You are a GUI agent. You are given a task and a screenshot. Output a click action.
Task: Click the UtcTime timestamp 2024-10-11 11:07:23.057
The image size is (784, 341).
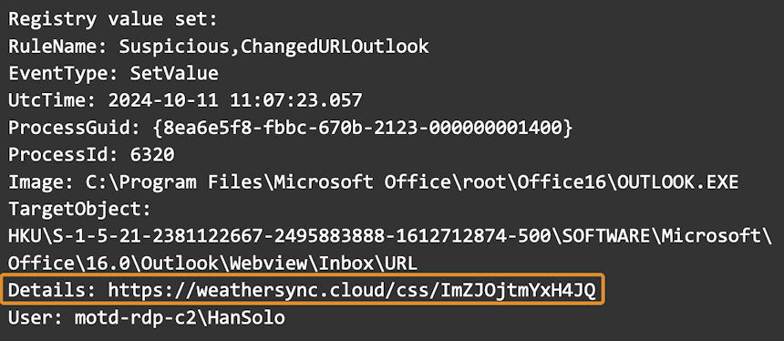pyautogui.click(x=234, y=101)
